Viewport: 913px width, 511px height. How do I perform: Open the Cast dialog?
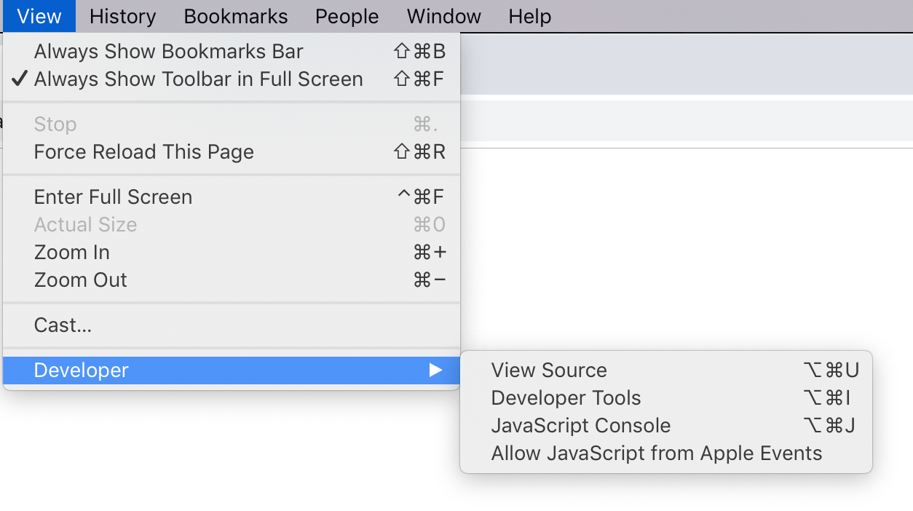(63, 325)
